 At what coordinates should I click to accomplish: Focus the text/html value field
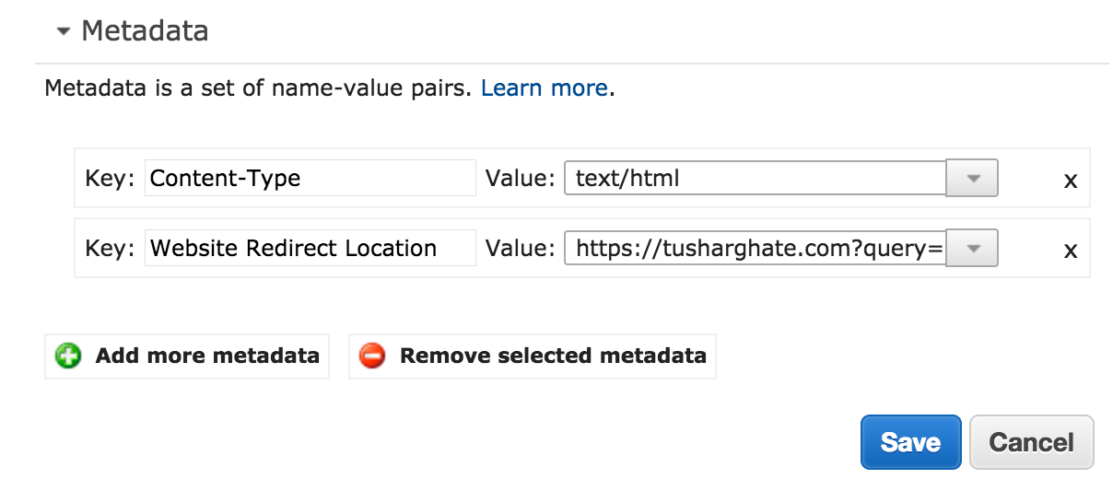[756, 178]
